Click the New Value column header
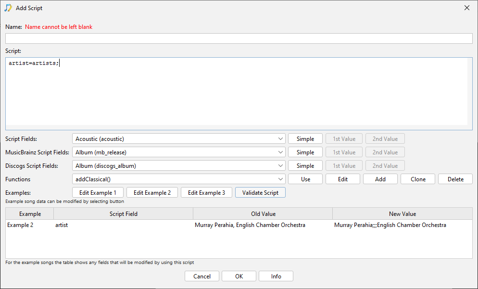478x289 pixels. (403, 214)
